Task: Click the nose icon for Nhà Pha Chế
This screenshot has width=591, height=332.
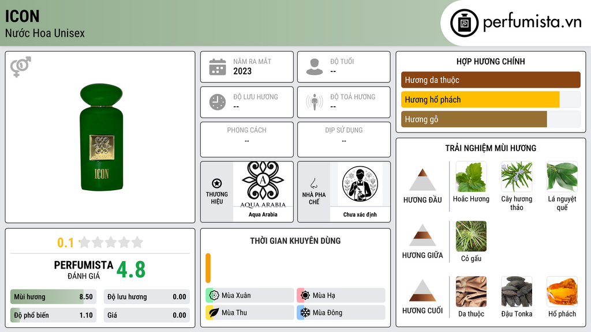Action: tap(313, 183)
